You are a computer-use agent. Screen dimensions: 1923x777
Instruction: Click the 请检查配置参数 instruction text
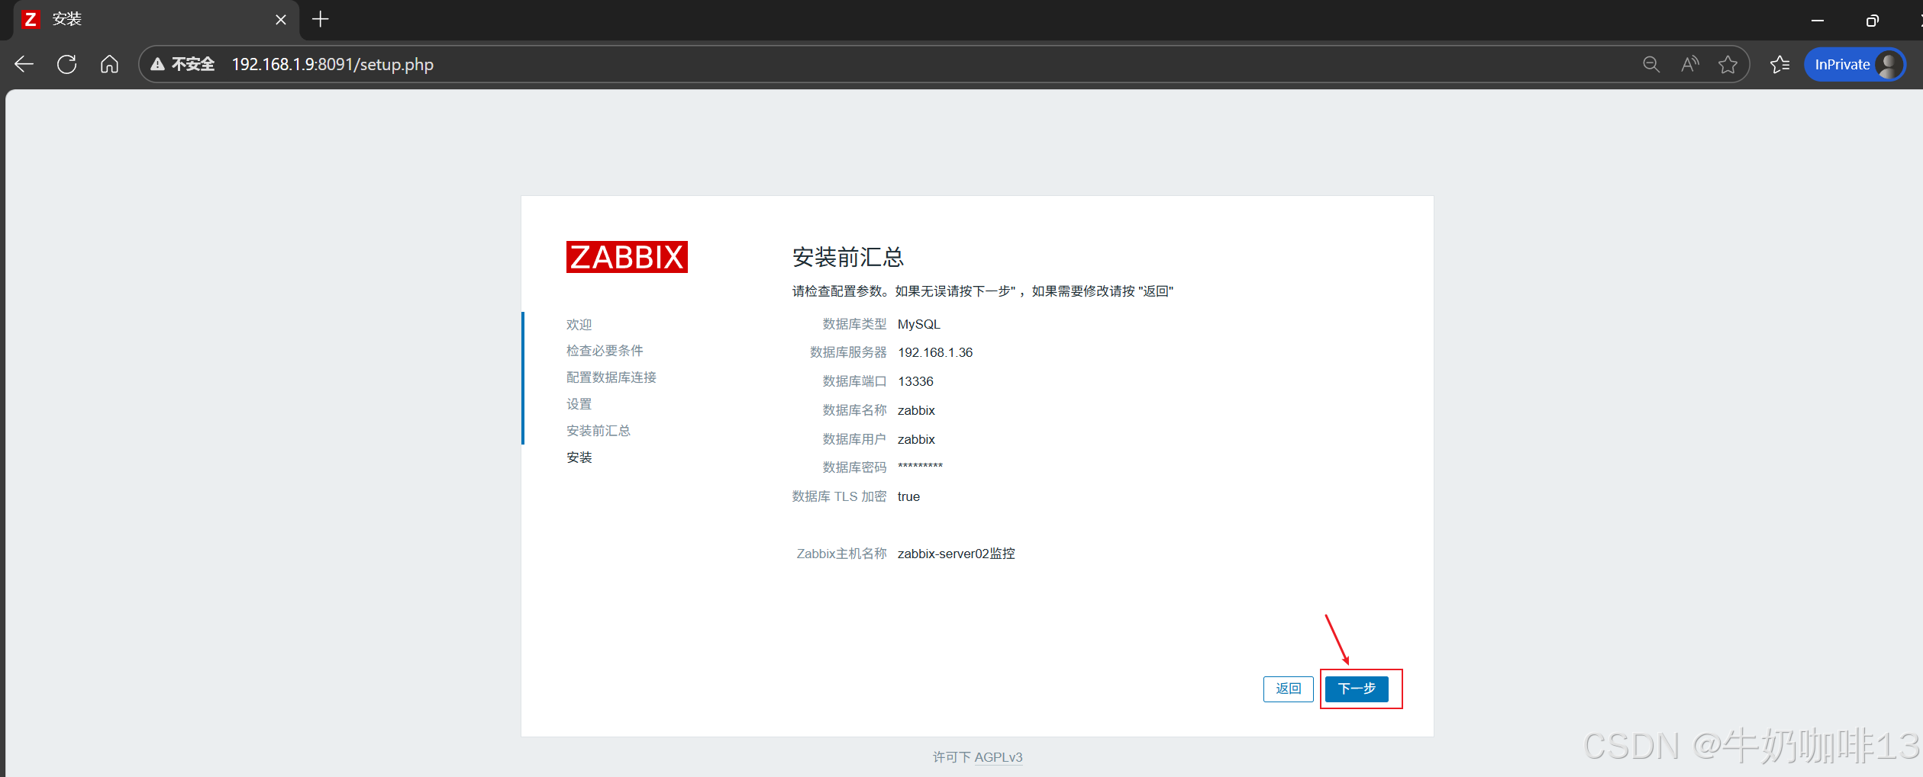pos(982,291)
